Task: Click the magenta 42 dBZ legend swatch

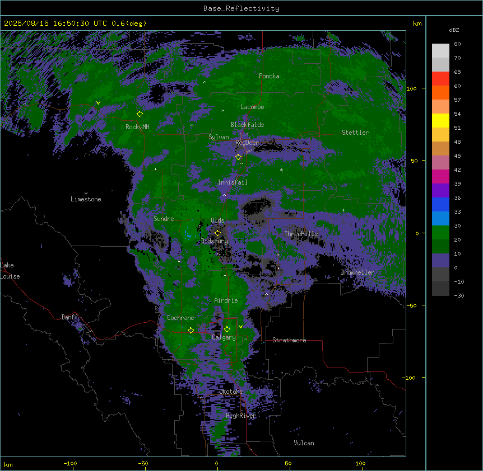Action: coord(440,176)
